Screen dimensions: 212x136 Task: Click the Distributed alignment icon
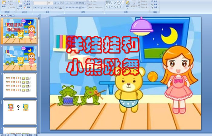80,8
